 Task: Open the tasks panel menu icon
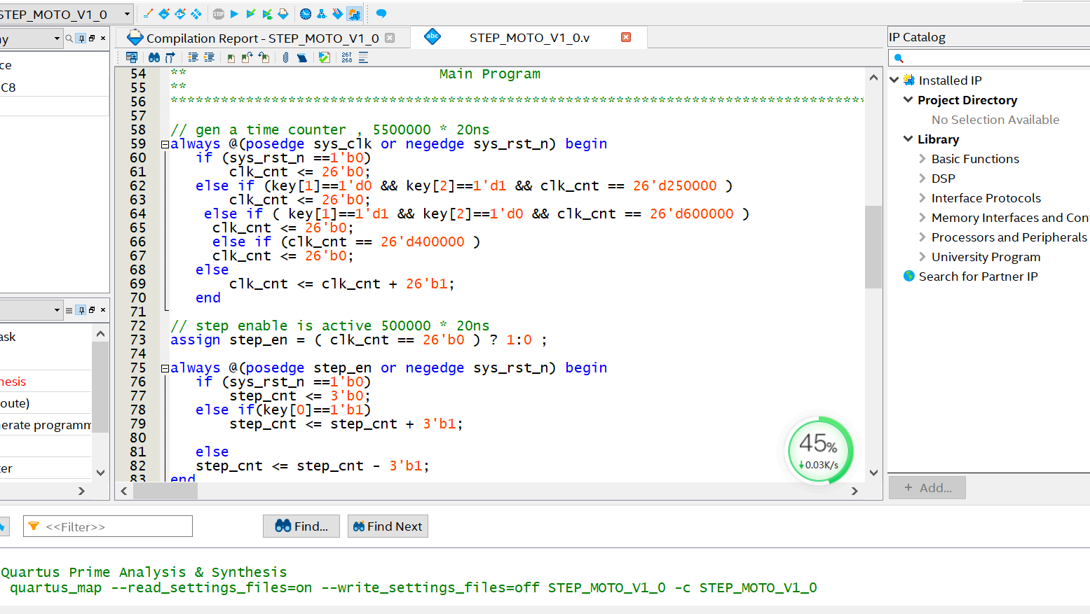coord(69,310)
